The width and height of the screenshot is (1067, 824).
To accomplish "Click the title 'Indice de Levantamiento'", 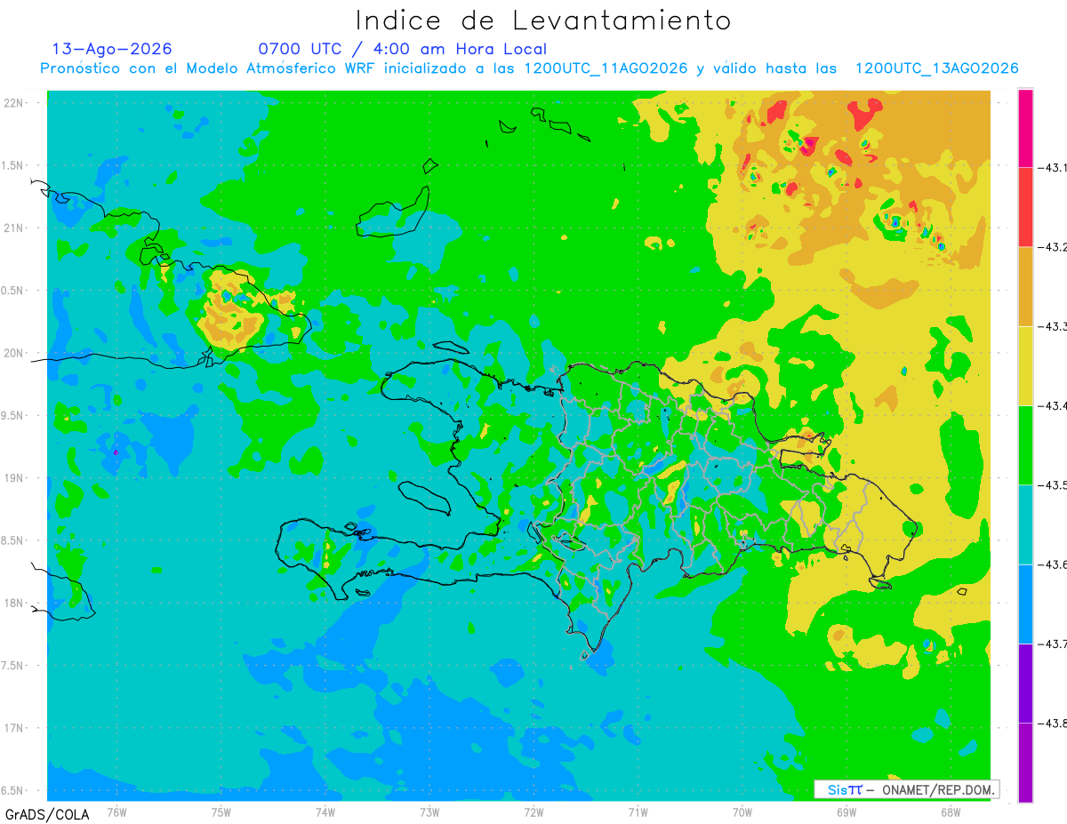I will 543,20.
